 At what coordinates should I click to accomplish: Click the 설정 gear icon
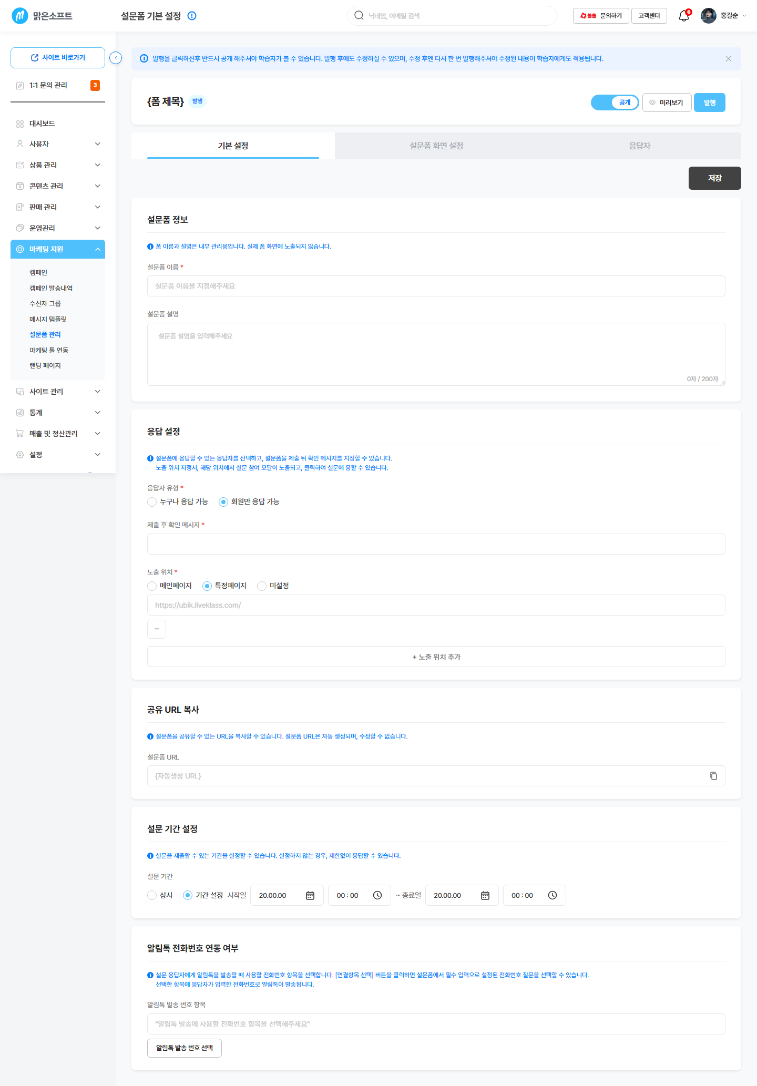tap(20, 455)
